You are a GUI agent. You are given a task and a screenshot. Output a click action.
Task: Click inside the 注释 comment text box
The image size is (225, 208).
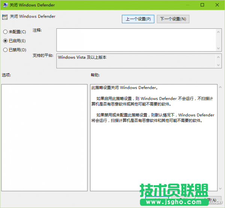point(135,40)
